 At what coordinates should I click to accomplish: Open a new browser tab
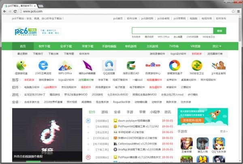click(41, 6)
